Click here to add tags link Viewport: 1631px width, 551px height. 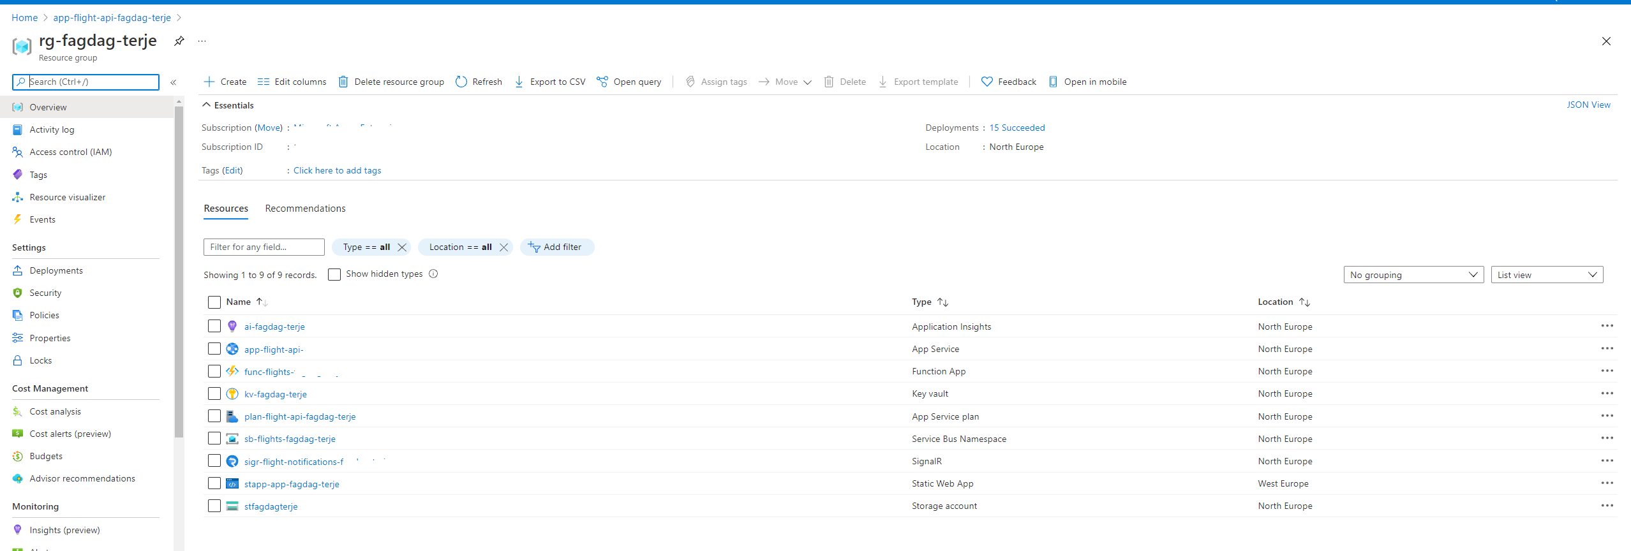tap(337, 170)
